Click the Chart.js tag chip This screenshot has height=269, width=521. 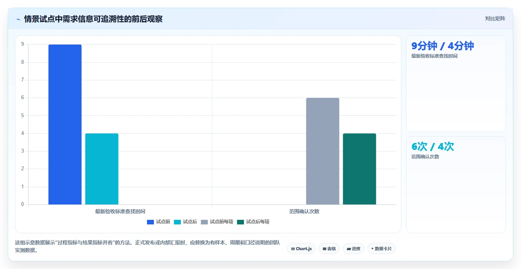tap(301, 249)
